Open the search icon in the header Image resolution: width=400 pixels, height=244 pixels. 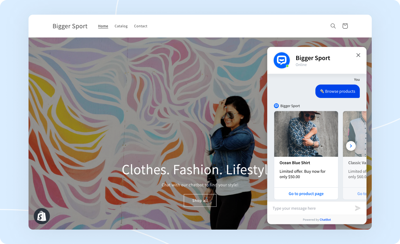pyautogui.click(x=333, y=26)
